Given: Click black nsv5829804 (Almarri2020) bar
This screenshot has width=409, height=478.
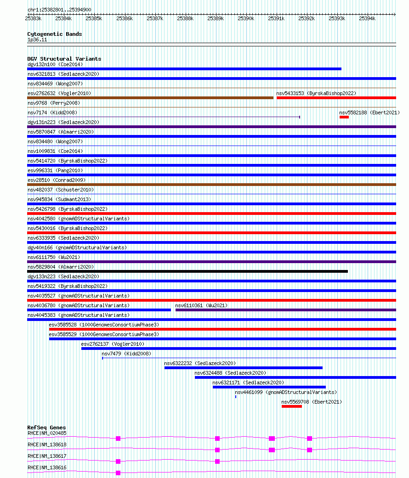Looking at the screenshot, I should pyautogui.click(x=187, y=271).
